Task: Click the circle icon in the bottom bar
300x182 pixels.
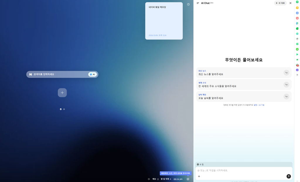Action: (149, 179)
